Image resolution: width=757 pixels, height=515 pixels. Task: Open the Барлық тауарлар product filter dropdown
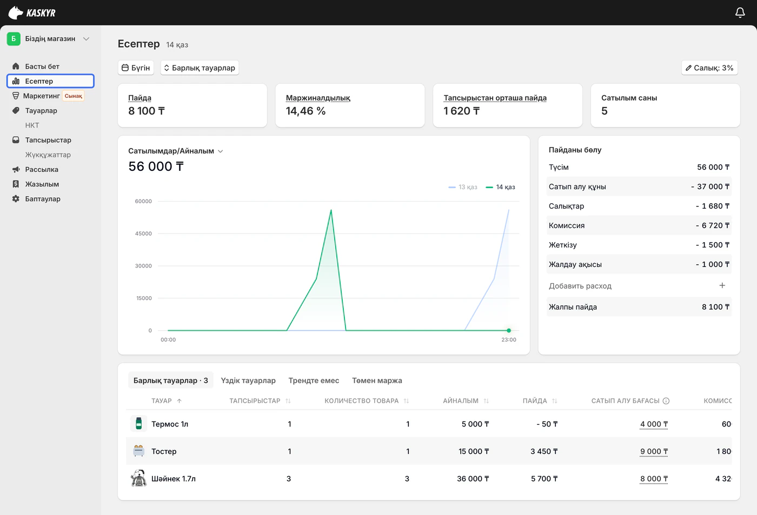coord(200,68)
